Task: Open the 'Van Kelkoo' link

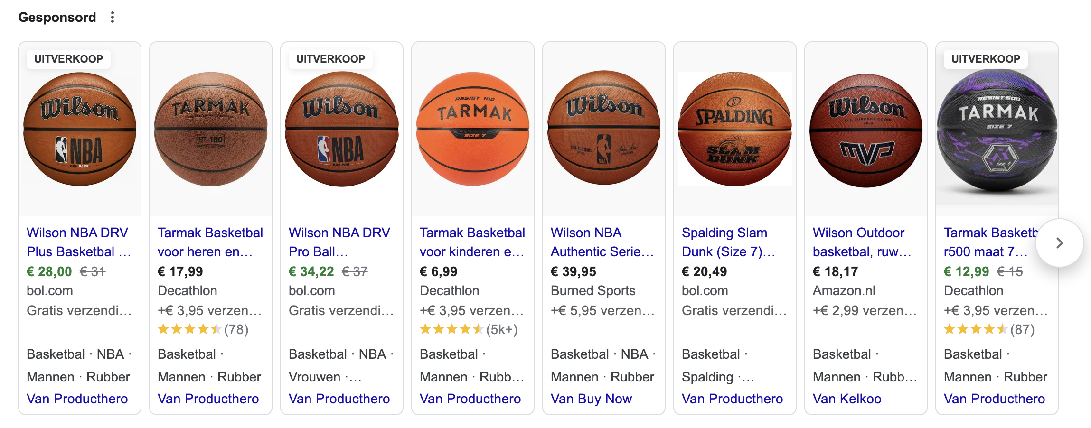Action: click(x=847, y=399)
